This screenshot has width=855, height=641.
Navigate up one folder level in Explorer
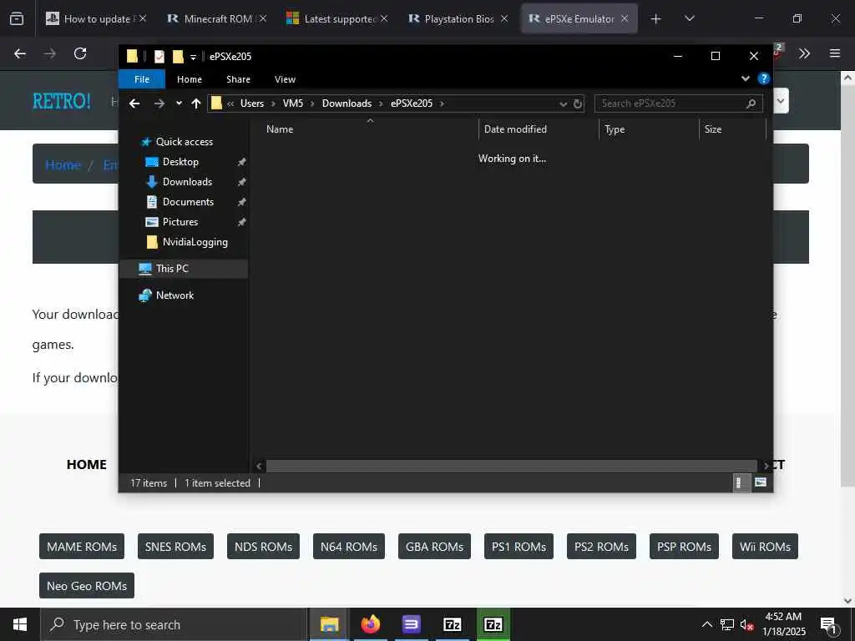195,103
